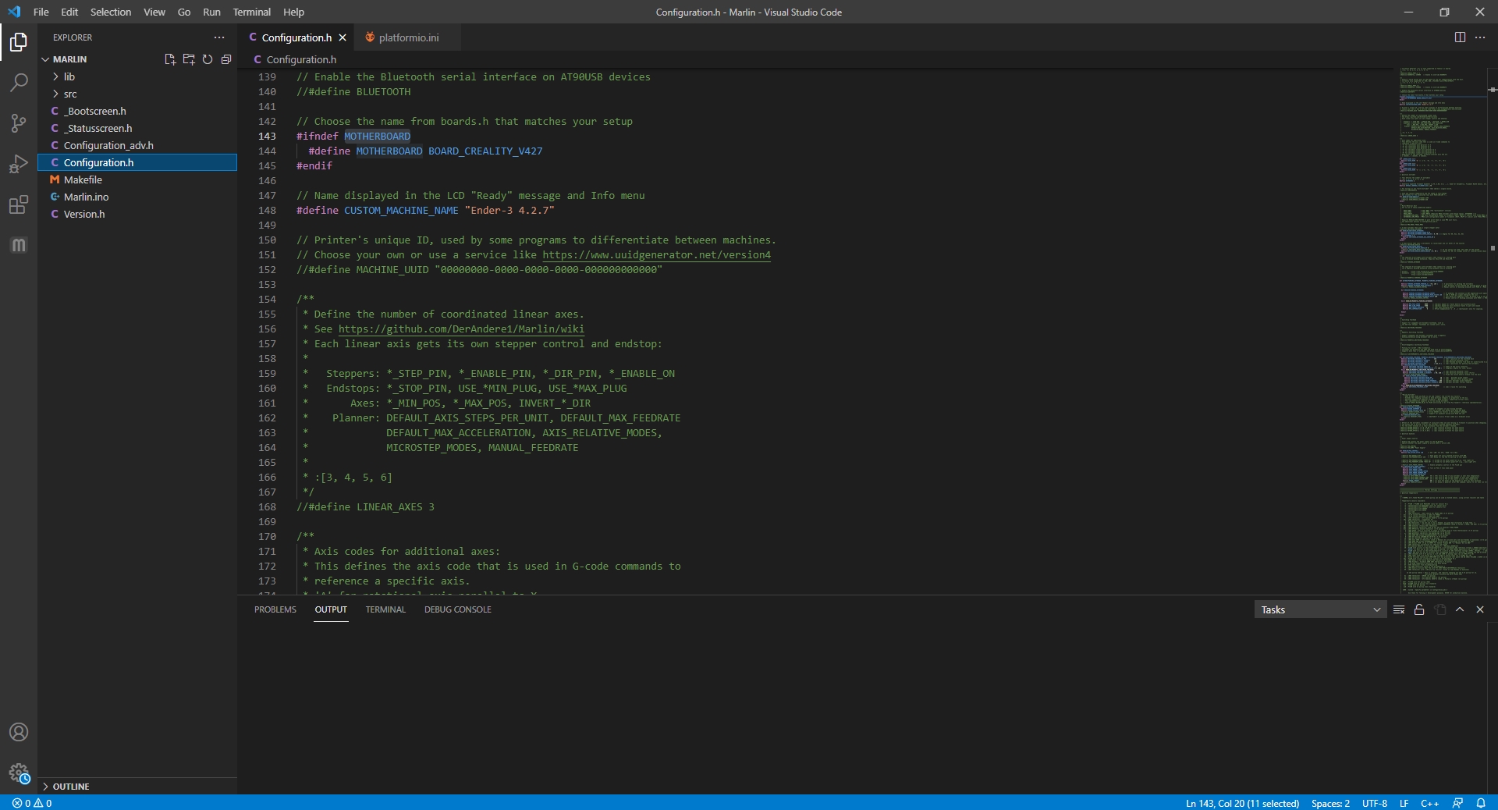Open editor more actions ellipsis
This screenshot has width=1498, height=810.
(1480, 37)
